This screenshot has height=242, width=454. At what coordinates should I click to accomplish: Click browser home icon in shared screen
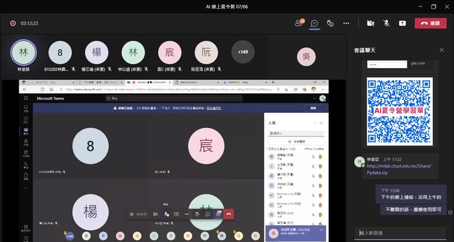(x=51, y=90)
